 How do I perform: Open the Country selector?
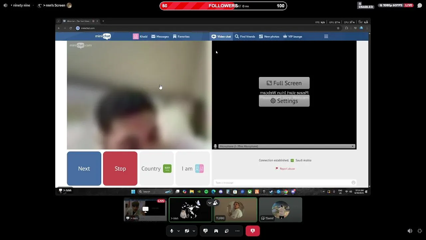pyautogui.click(x=156, y=168)
